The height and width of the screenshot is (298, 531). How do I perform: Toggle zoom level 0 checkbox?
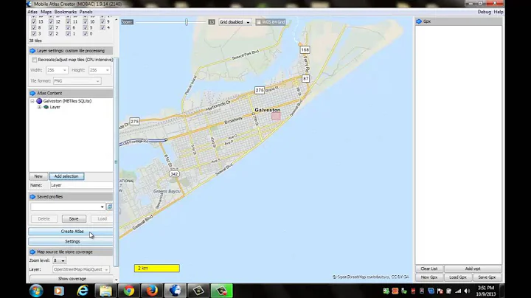(x=86, y=34)
